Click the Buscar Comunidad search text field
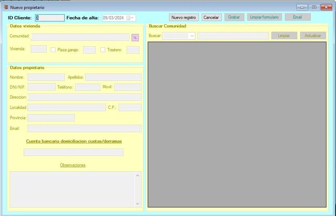 pyautogui.click(x=233, y=36)
